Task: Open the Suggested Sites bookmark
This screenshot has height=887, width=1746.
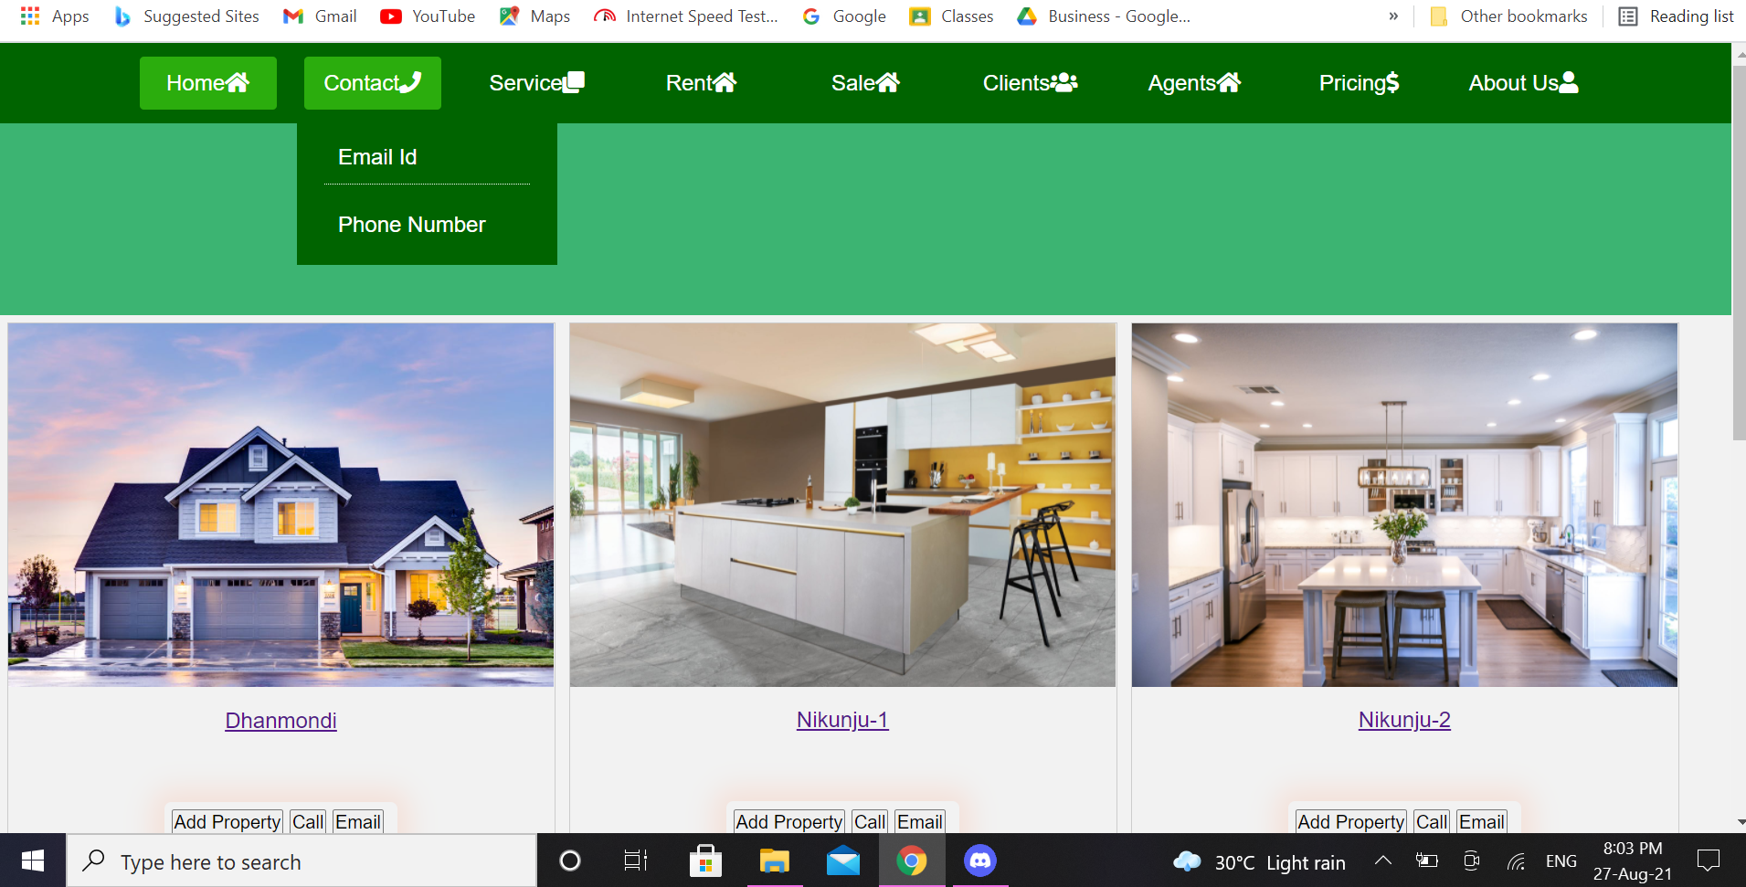Action: [x=186, y=16]
